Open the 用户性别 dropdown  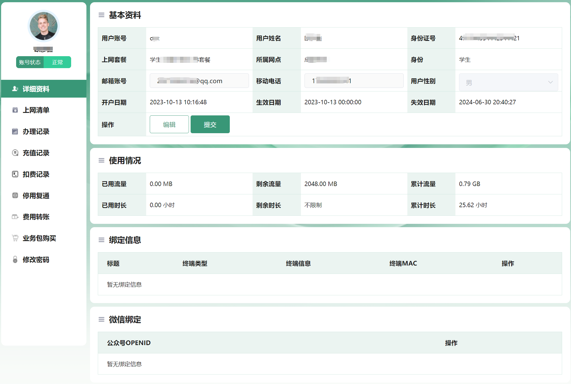(508, 82)
